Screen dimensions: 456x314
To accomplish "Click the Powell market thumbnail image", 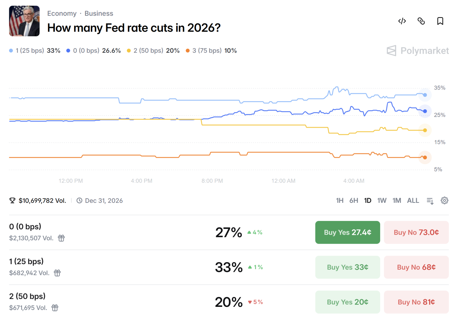I will (24, 21).
